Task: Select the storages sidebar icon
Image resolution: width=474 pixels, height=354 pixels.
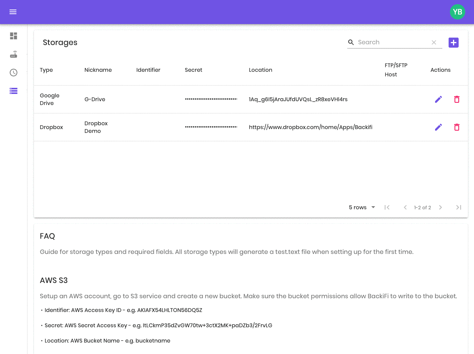Action: click(14, 91)
